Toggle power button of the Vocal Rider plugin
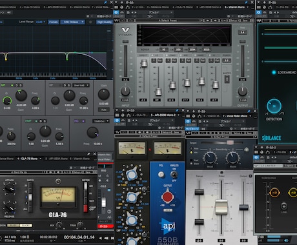Viewport: 297px width, 245px height. [188, 121]
